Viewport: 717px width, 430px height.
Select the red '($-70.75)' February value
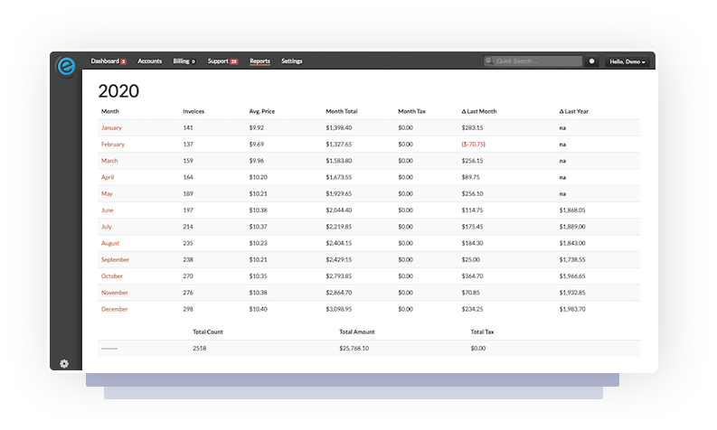pyautogui.click(x=473, y=145)
